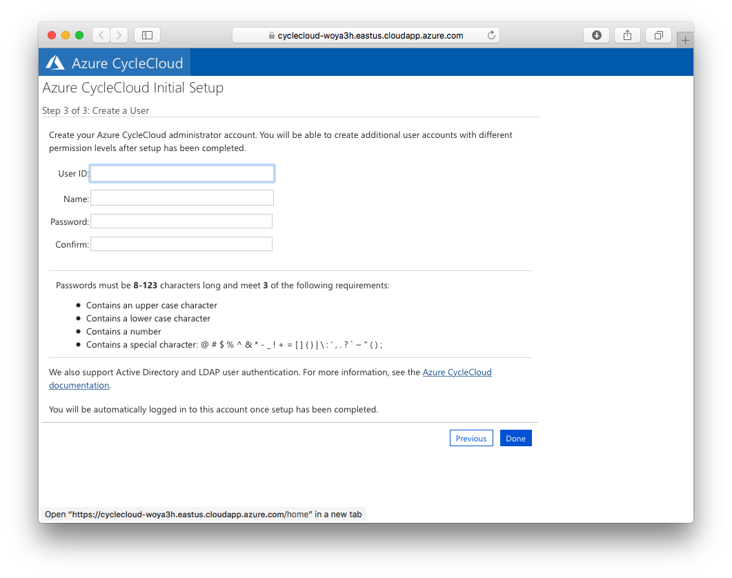Focus the User ID input field
Image resolution: width=732 pixels, height=578 pixels.
point(182,174)
